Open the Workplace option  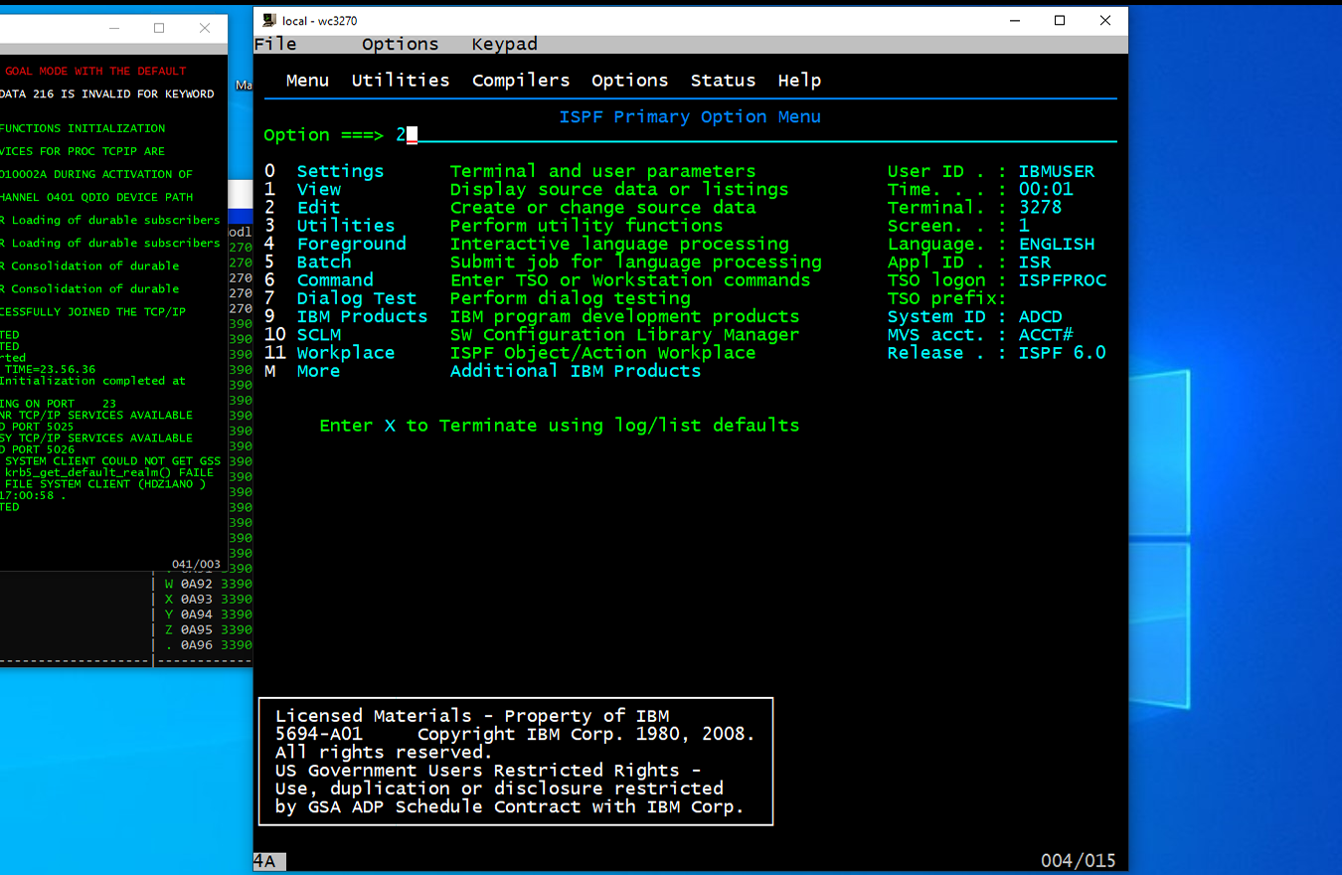pos(345,353)
